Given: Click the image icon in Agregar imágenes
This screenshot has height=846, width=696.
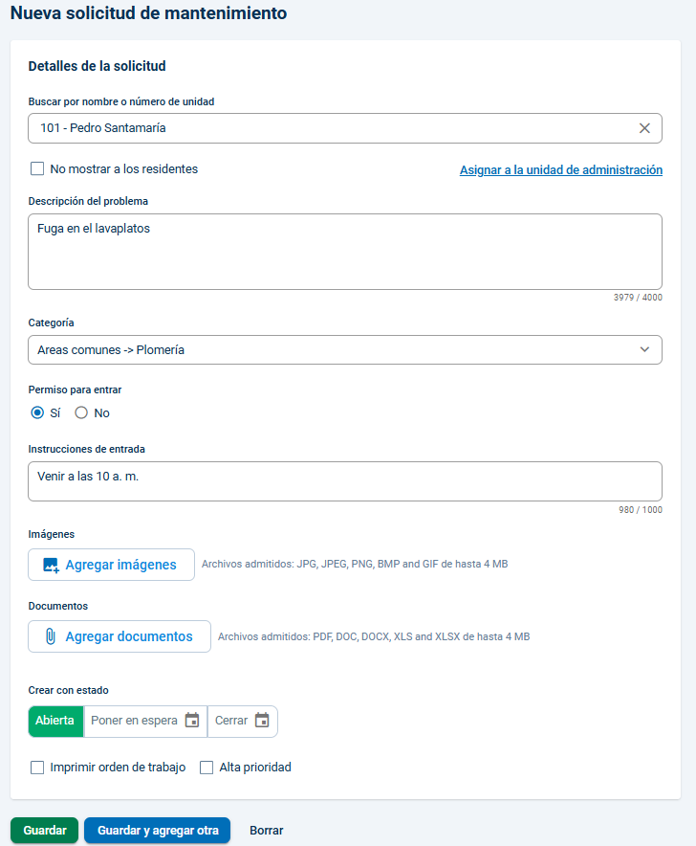Looking at the screenshot, I should (51, 565).
